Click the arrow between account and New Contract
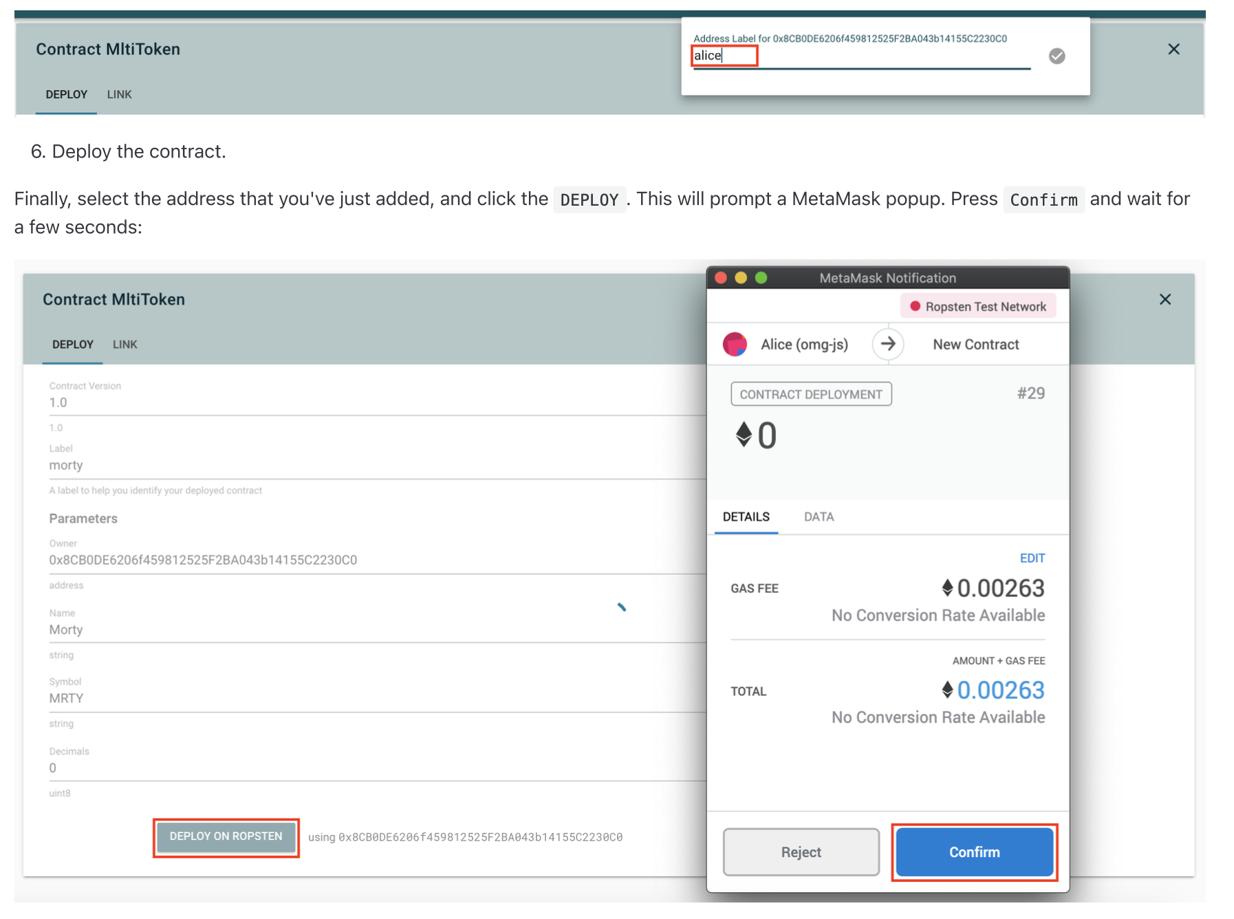Image resolution: width=1234 pixels, height=919 pixels. click(887, 343)
